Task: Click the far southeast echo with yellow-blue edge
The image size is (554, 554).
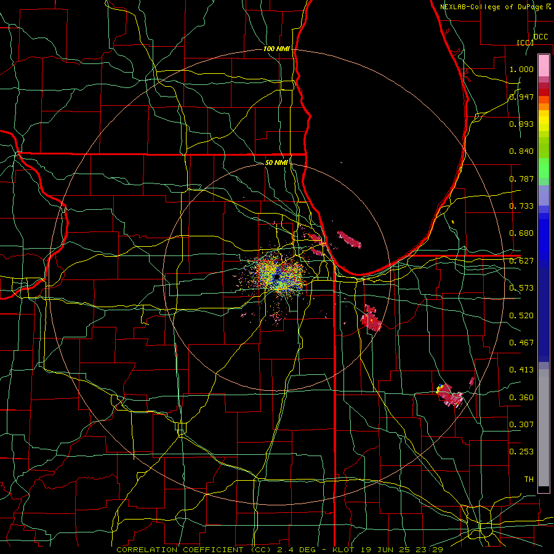Action: point(449,395)
